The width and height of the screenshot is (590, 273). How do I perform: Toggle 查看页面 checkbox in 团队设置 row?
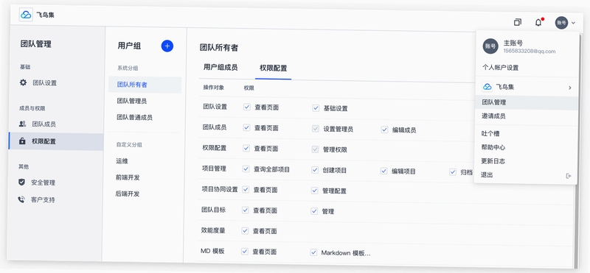coord(247,107)
